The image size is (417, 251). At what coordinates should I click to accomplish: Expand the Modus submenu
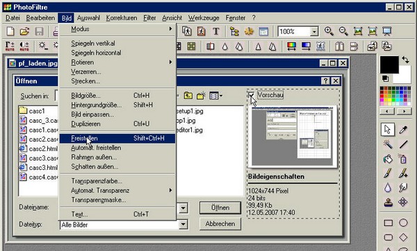pos(117,29)
